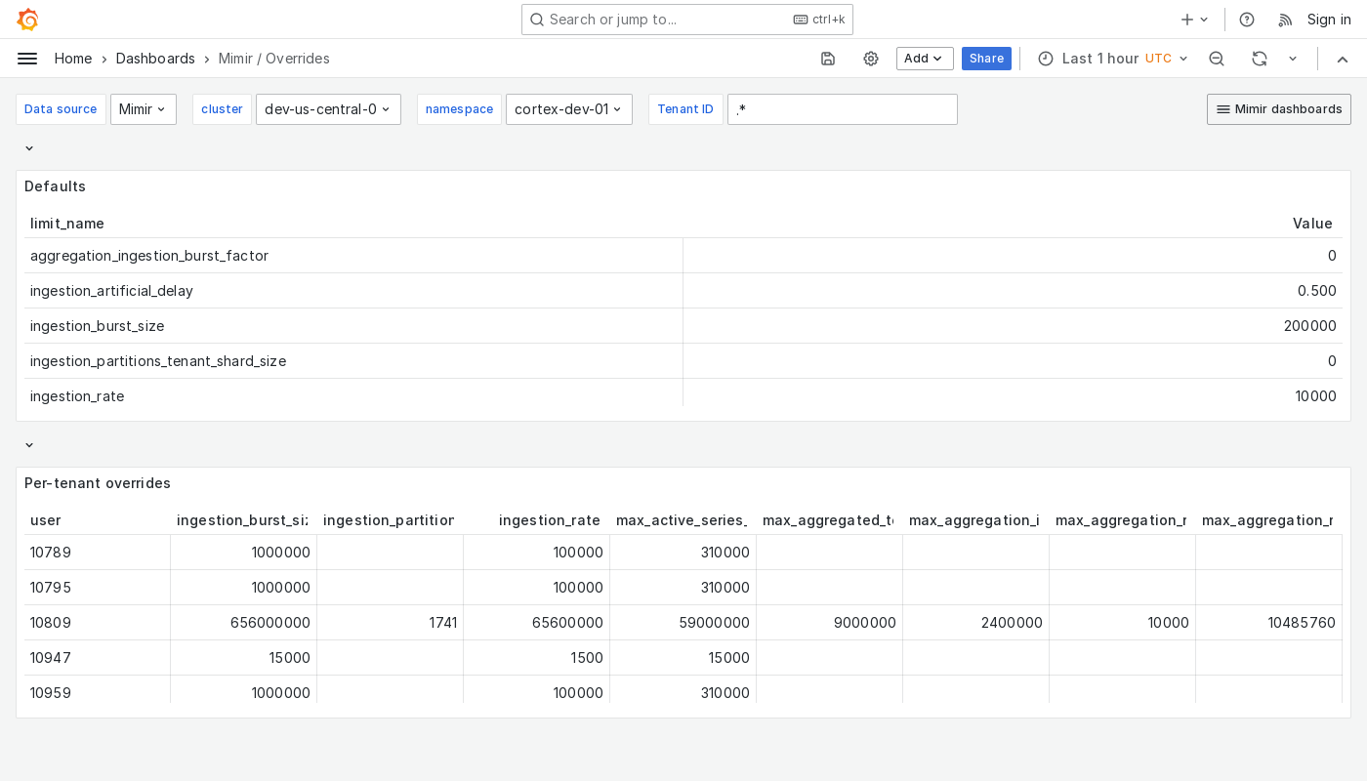This screenshot has width=1367, height=781.
Task: Go to Dashboards breadcrumb
Action: (x=155, y=59)
